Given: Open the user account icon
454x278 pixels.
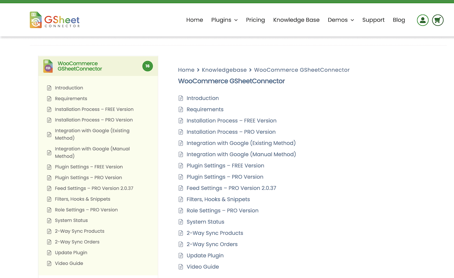Looking at the screenshot, I should 423,20.
